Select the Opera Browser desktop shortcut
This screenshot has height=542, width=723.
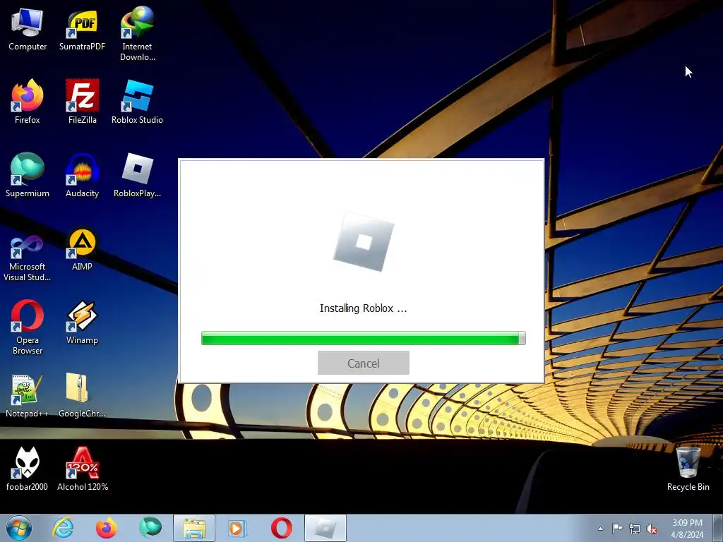tap(28, 327)
